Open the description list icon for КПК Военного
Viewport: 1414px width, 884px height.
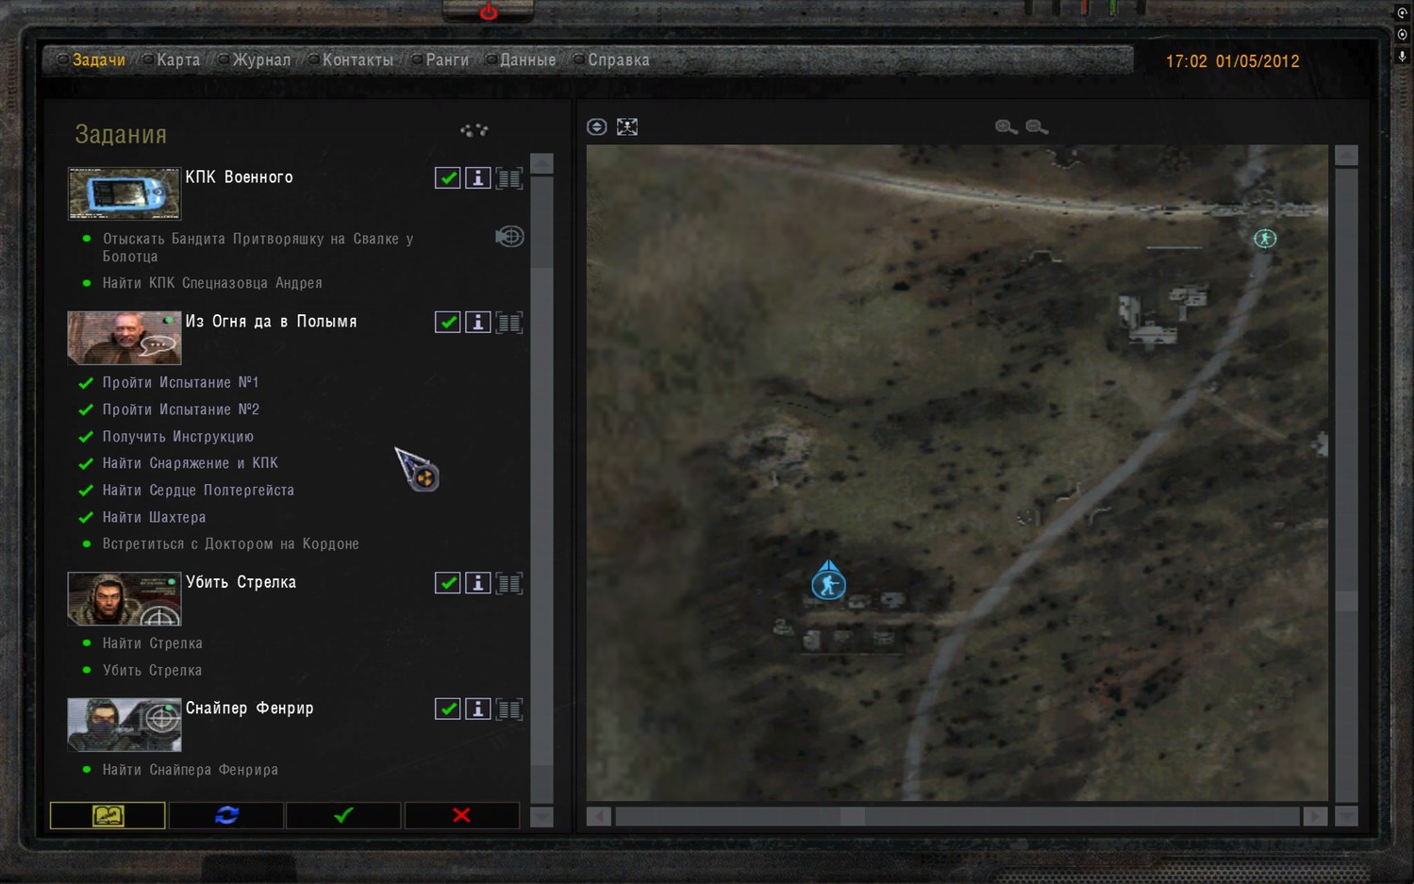pos(509,177)
